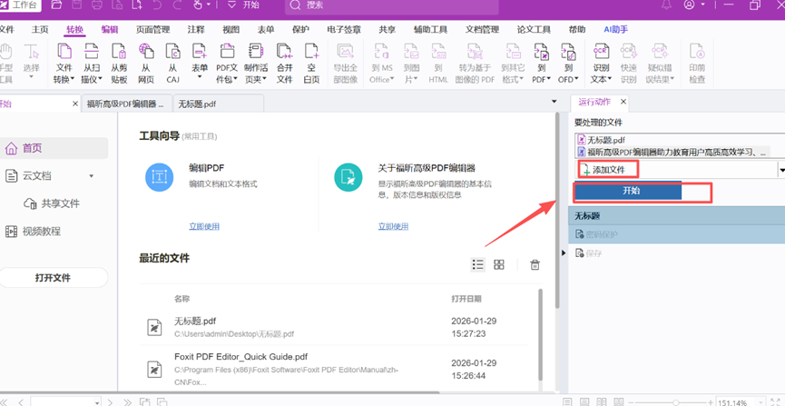Expand the 云文档 cloud documents arrow

coord(92,176)
